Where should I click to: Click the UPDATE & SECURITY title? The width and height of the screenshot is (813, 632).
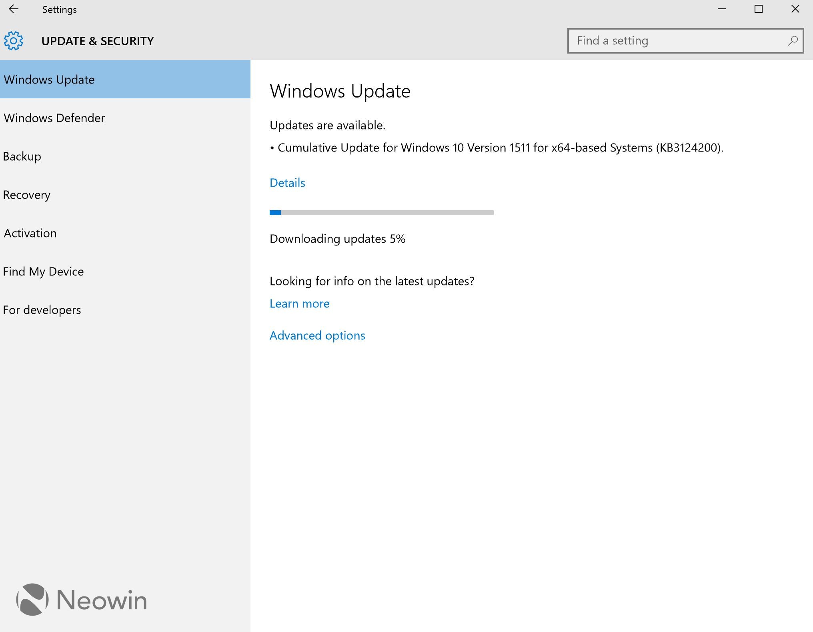pyautogui.click(x=98, y=41)
